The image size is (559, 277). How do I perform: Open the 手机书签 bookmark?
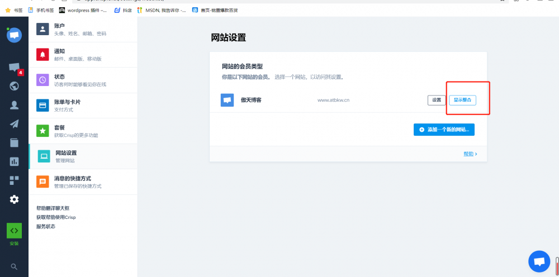41,10
